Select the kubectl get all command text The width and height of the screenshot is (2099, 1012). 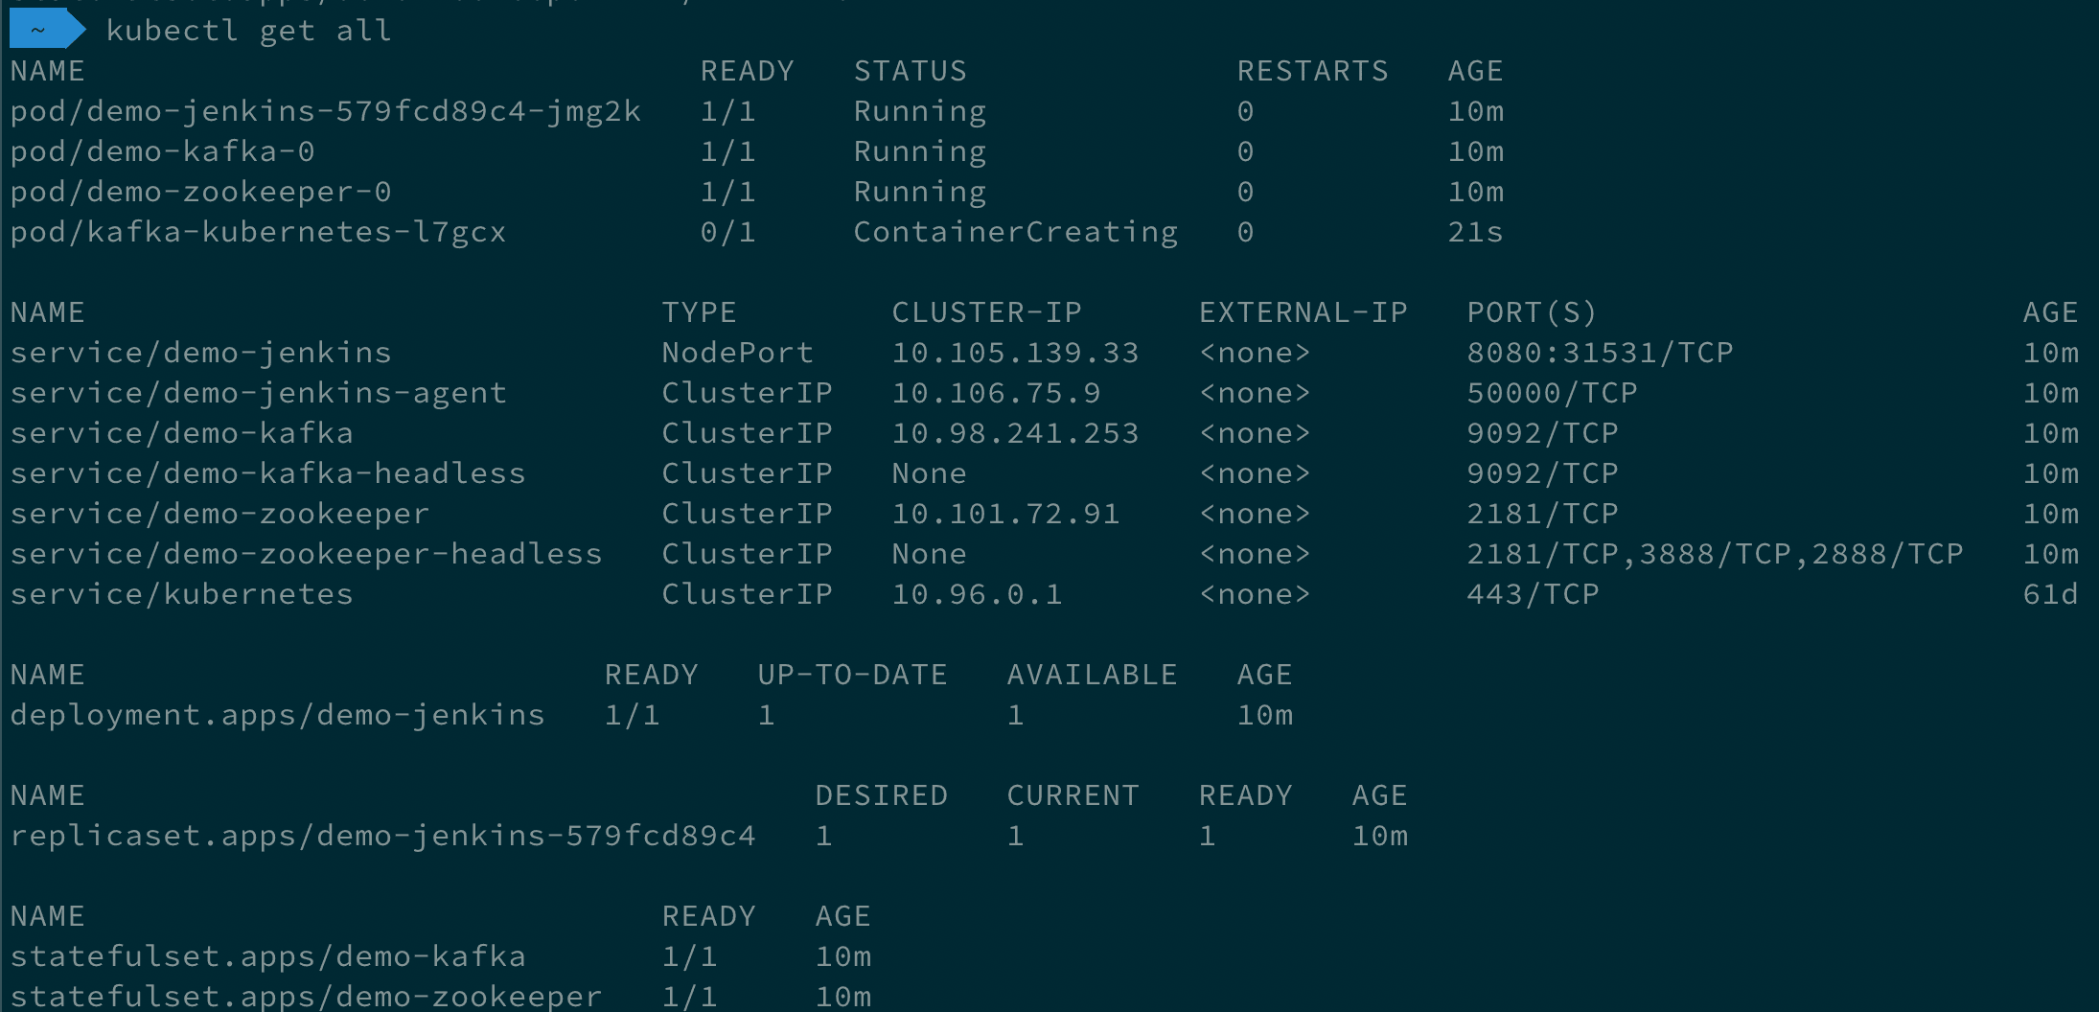(249, 30)
